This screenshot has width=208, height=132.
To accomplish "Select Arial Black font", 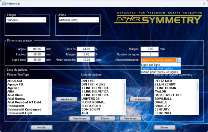I will 28,95.
